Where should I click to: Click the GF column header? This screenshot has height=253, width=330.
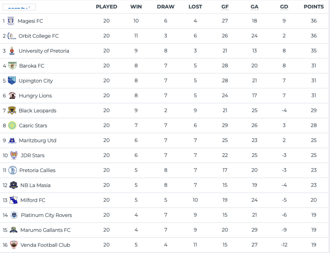click(225, 7)
